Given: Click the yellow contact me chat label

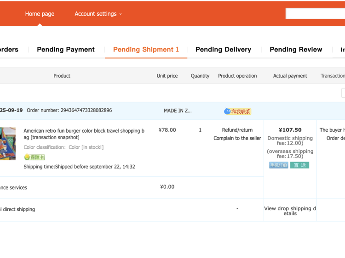Looking at the screenshot, I should pos(241,112).
